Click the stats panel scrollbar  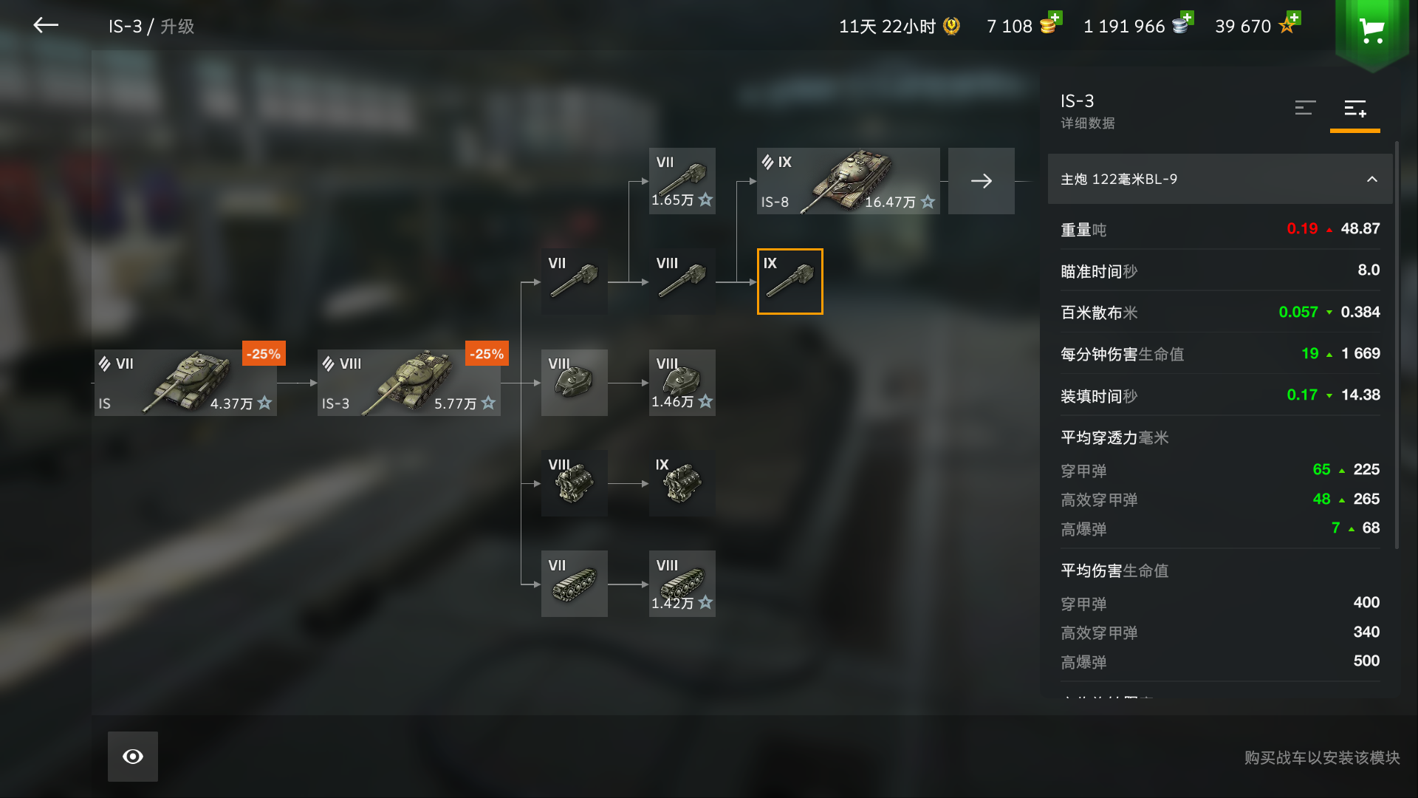click(x=1397, y=346)
